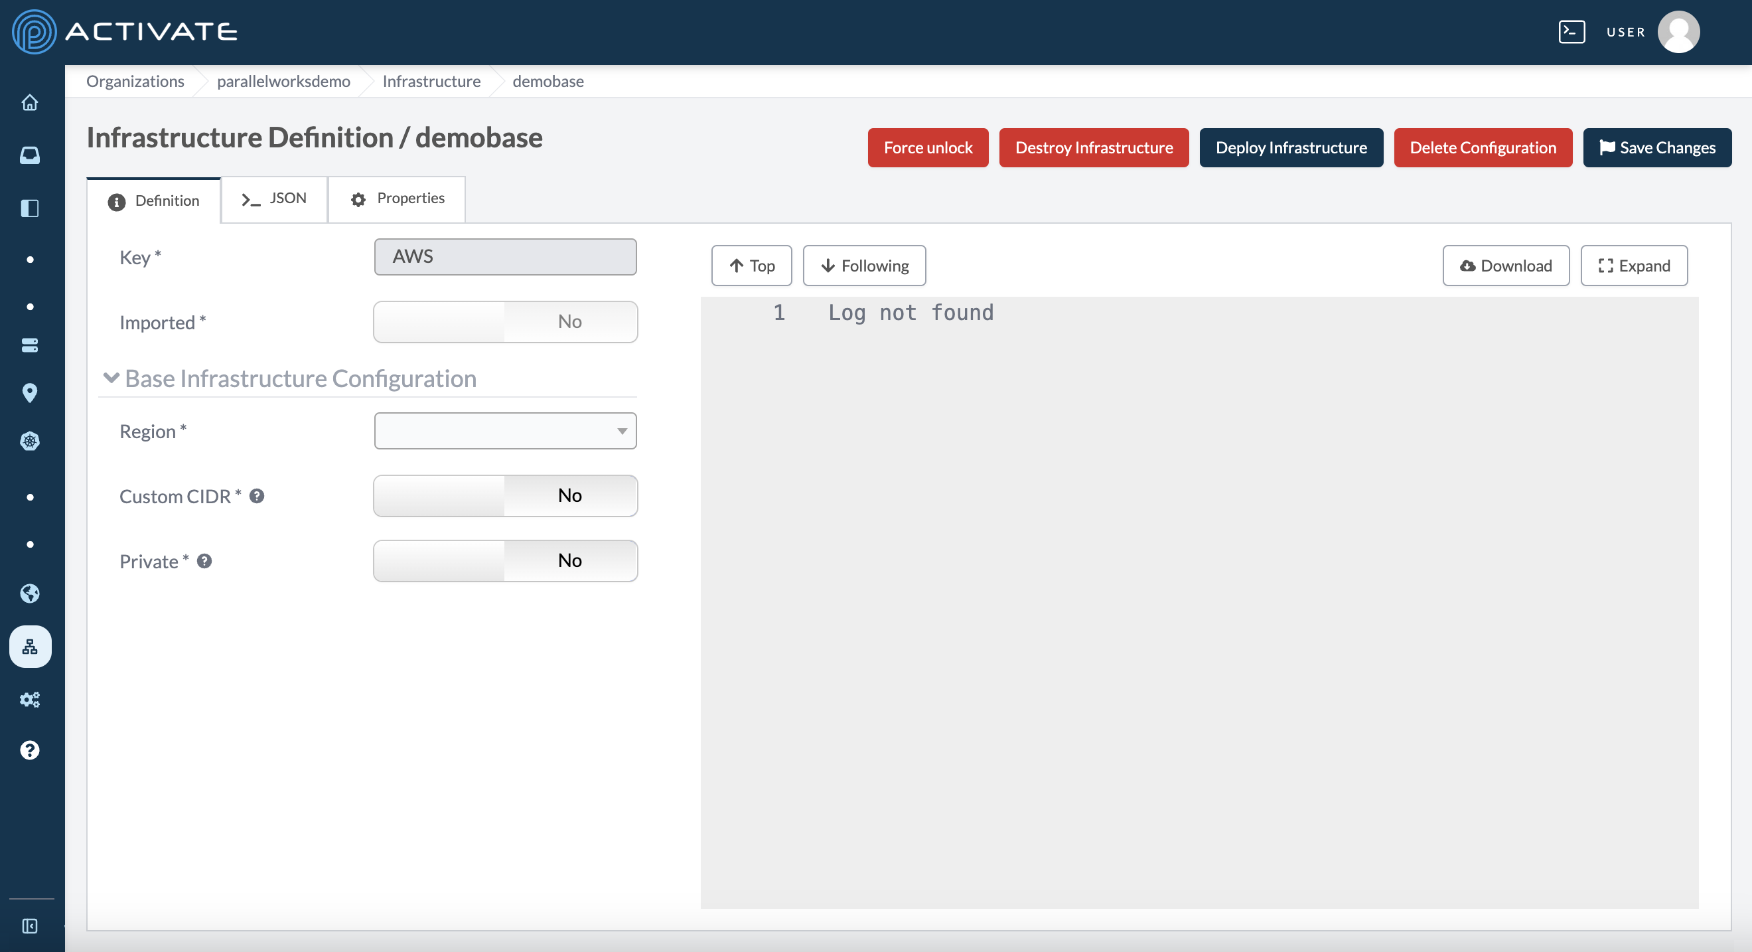Click the parallelworksdemo breadcrumb link
The image size is (1752, 952).
click(283, 80)
